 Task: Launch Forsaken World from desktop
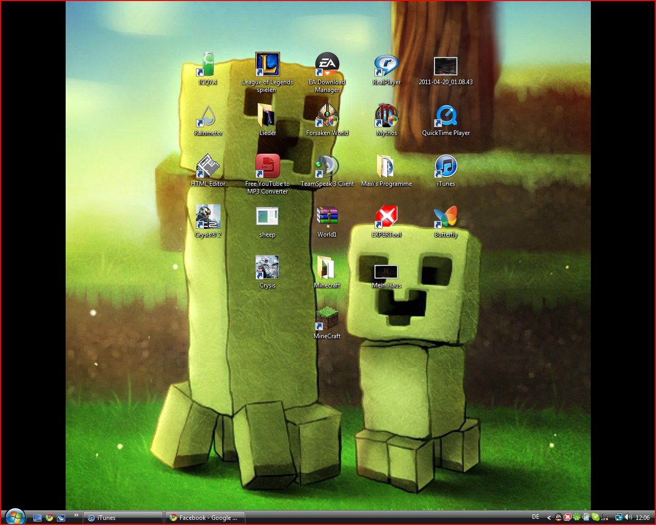pos(327,120)
